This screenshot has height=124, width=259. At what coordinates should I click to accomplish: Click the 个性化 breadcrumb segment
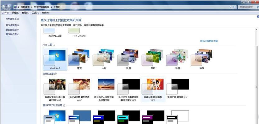click(x=57, y=7)
